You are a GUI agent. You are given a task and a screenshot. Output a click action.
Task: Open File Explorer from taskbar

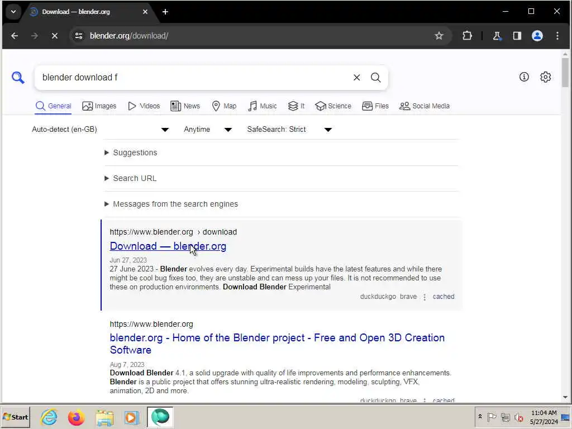coord(104,417)
